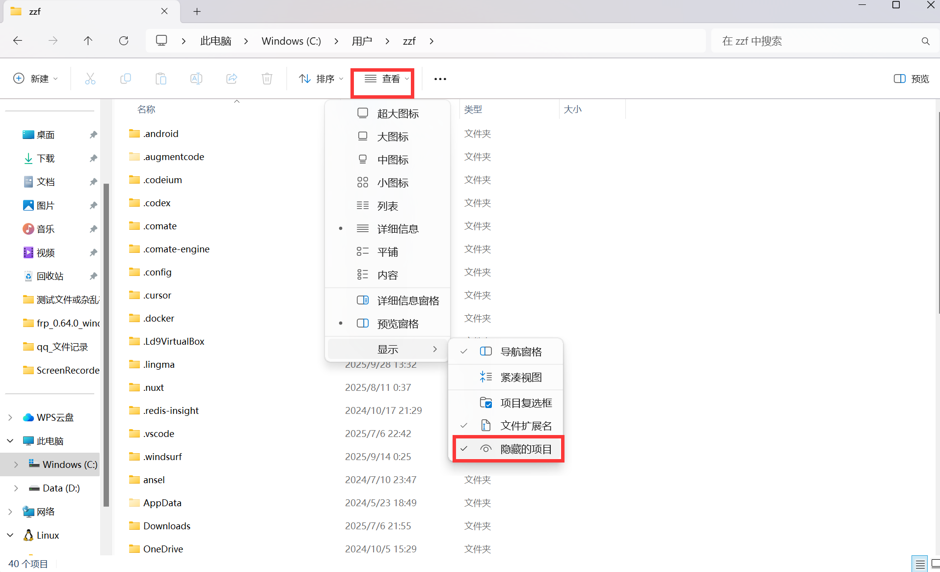Screen dimensions: 940x572
Task: Select 超大图标 view option
Action: tap(388, 113)
